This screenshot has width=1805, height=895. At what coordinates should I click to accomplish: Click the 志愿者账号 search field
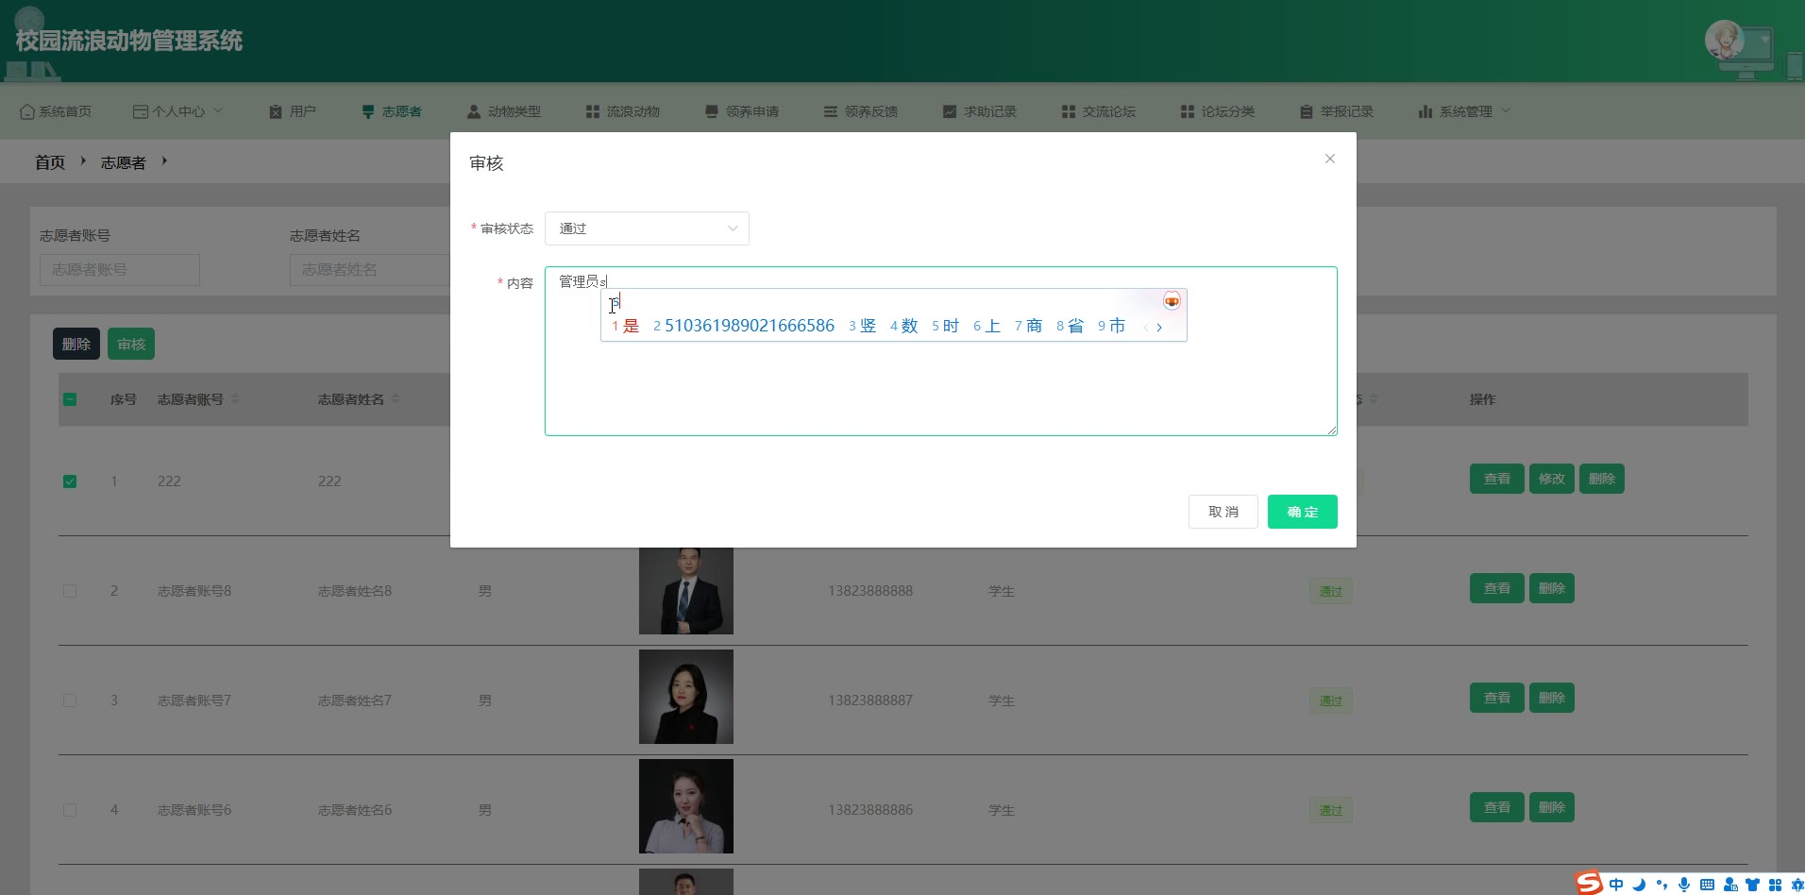[120, 270]
